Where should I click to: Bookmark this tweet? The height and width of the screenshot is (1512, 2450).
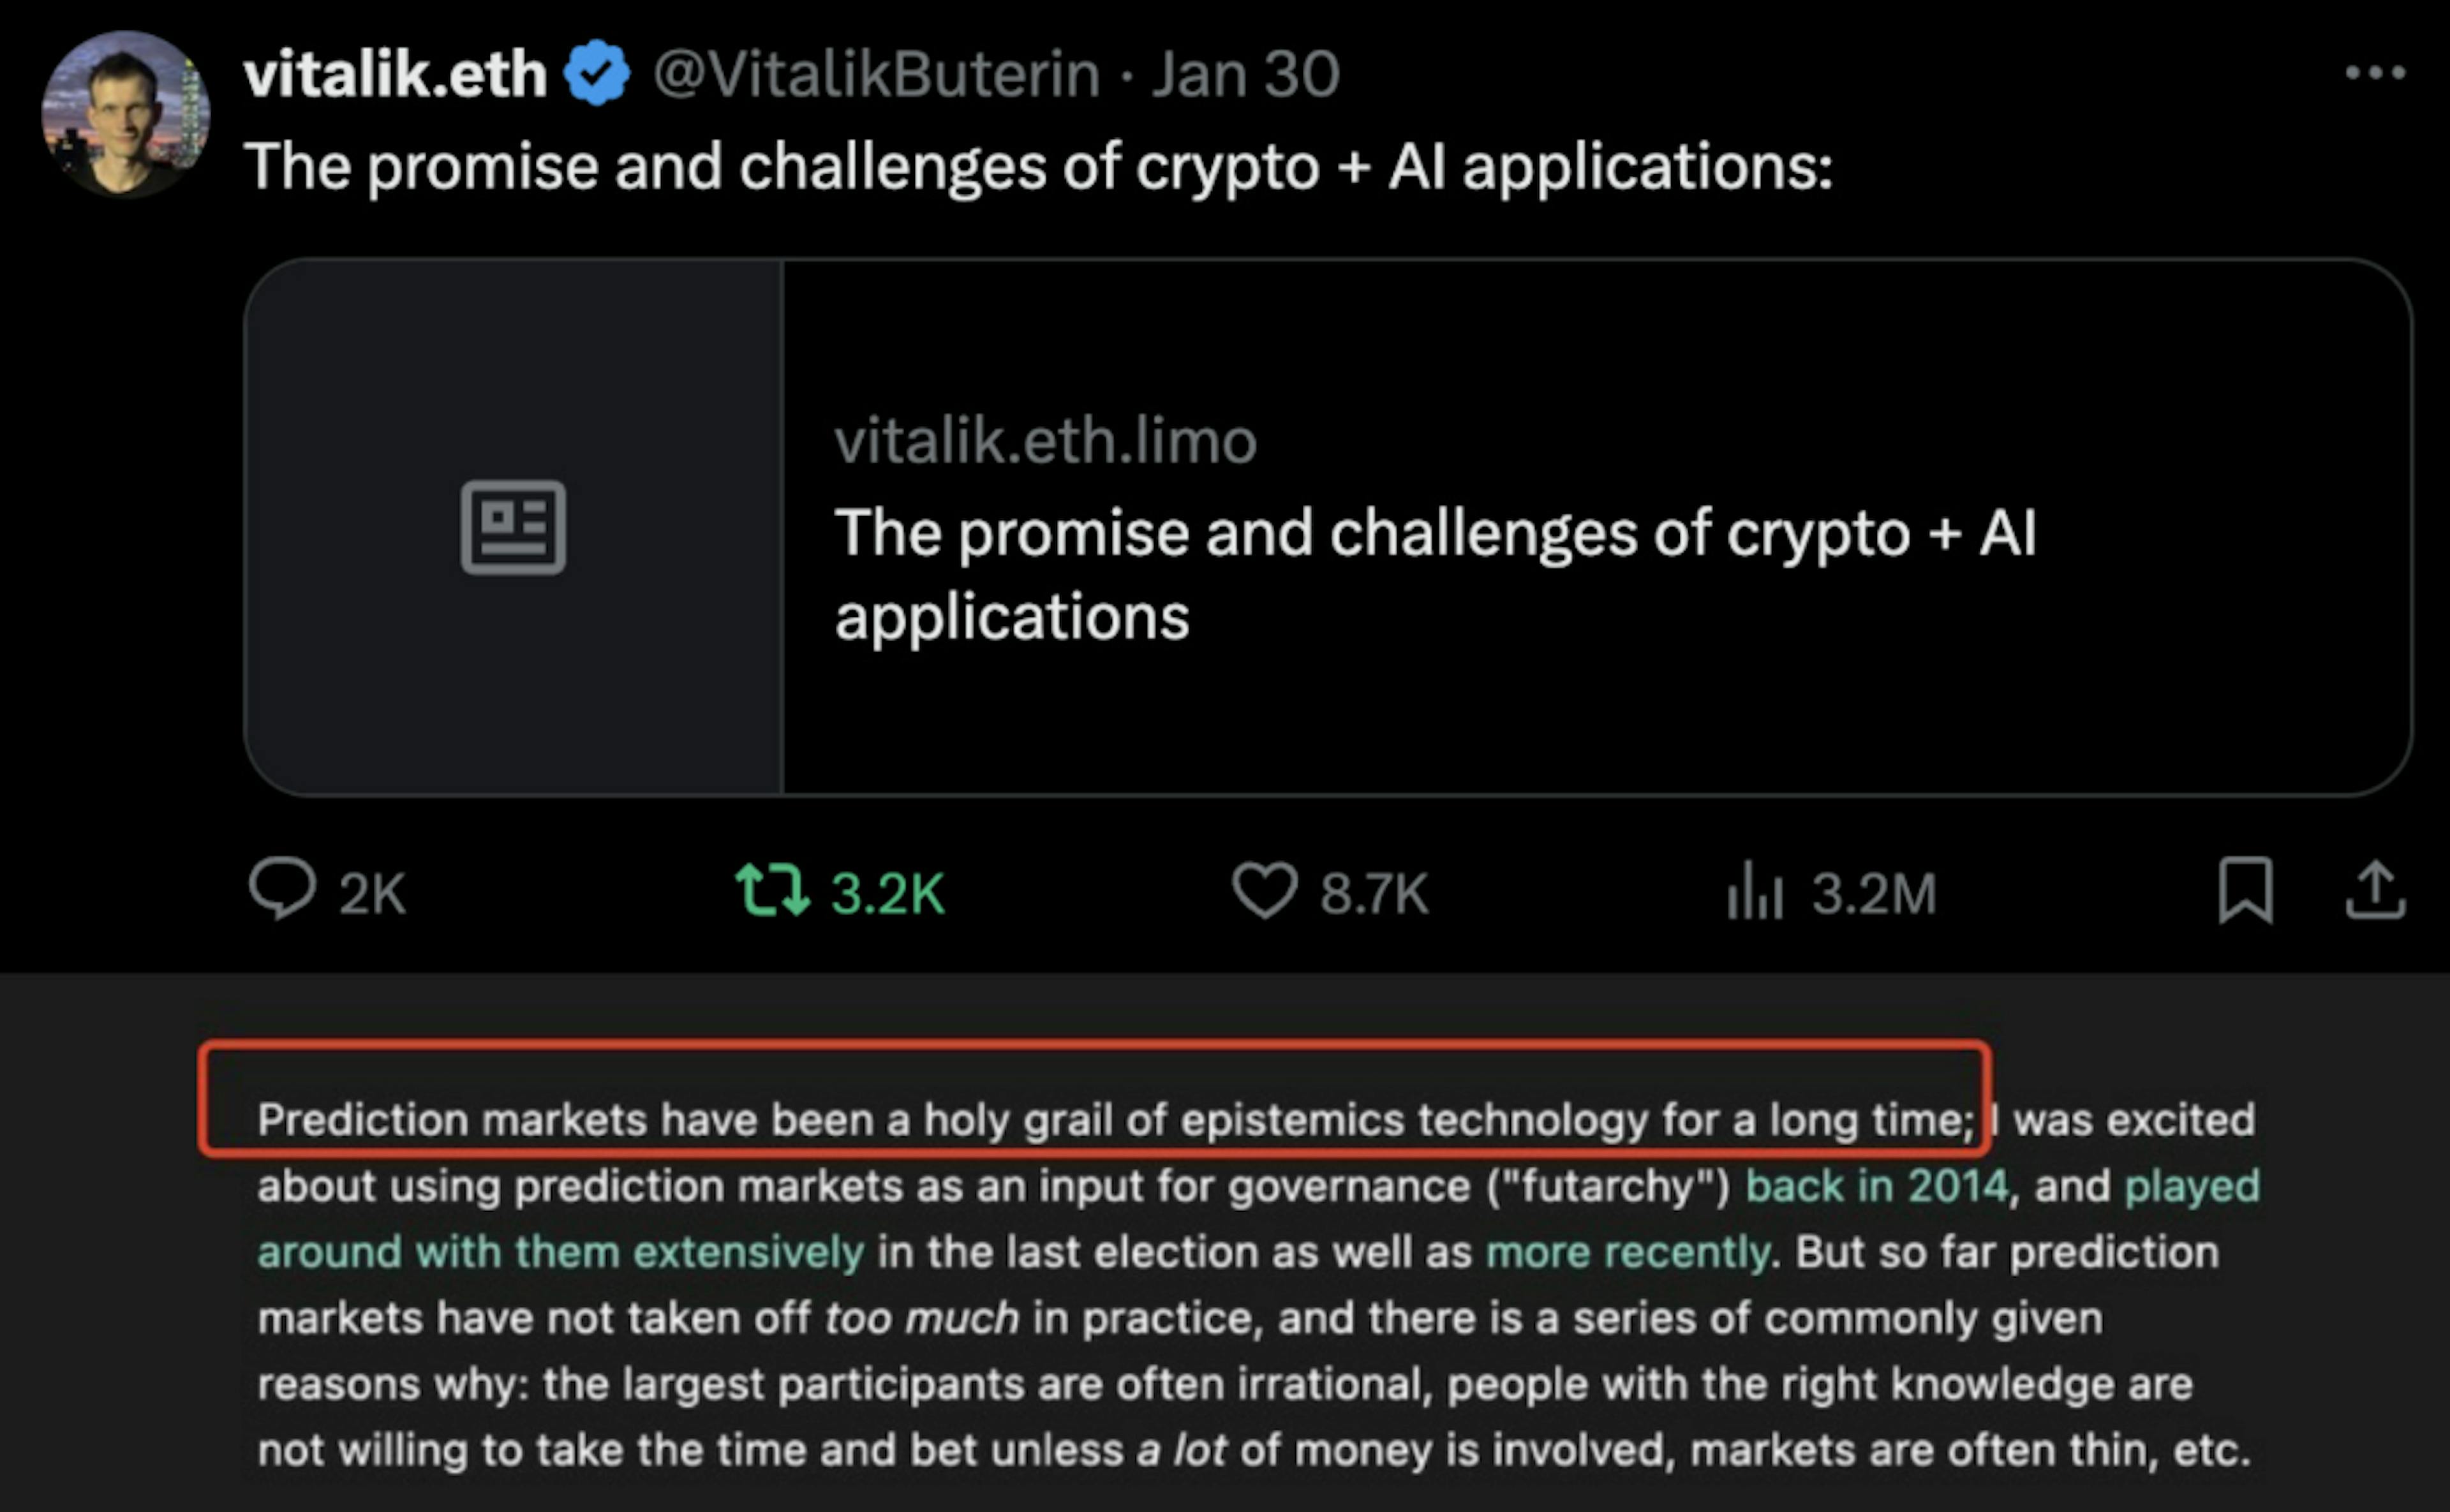coord(2245,890)
